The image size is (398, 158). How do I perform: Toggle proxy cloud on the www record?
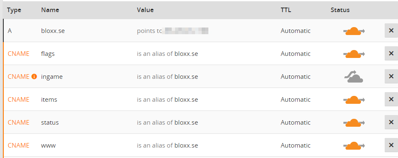[354, 145]
